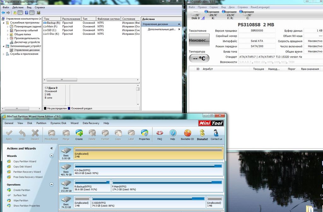Collapse Управление дисками actions header
Viewport: 323px width, 212px height.
pyautogui.click(x=179, y=24)
